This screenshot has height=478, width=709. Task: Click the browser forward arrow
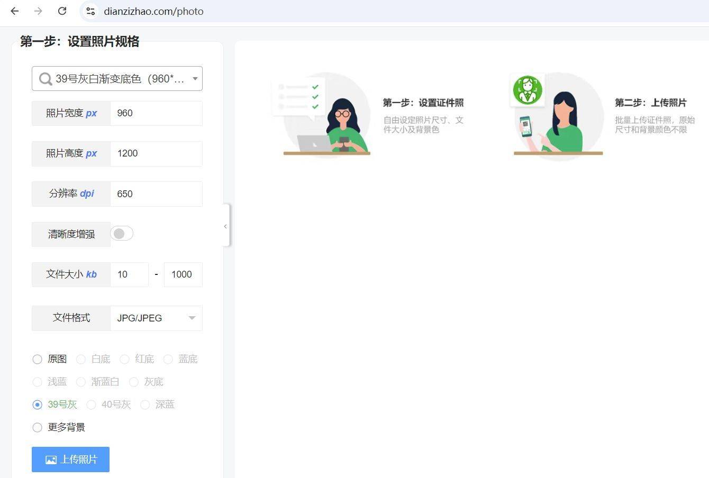point(38,11)
